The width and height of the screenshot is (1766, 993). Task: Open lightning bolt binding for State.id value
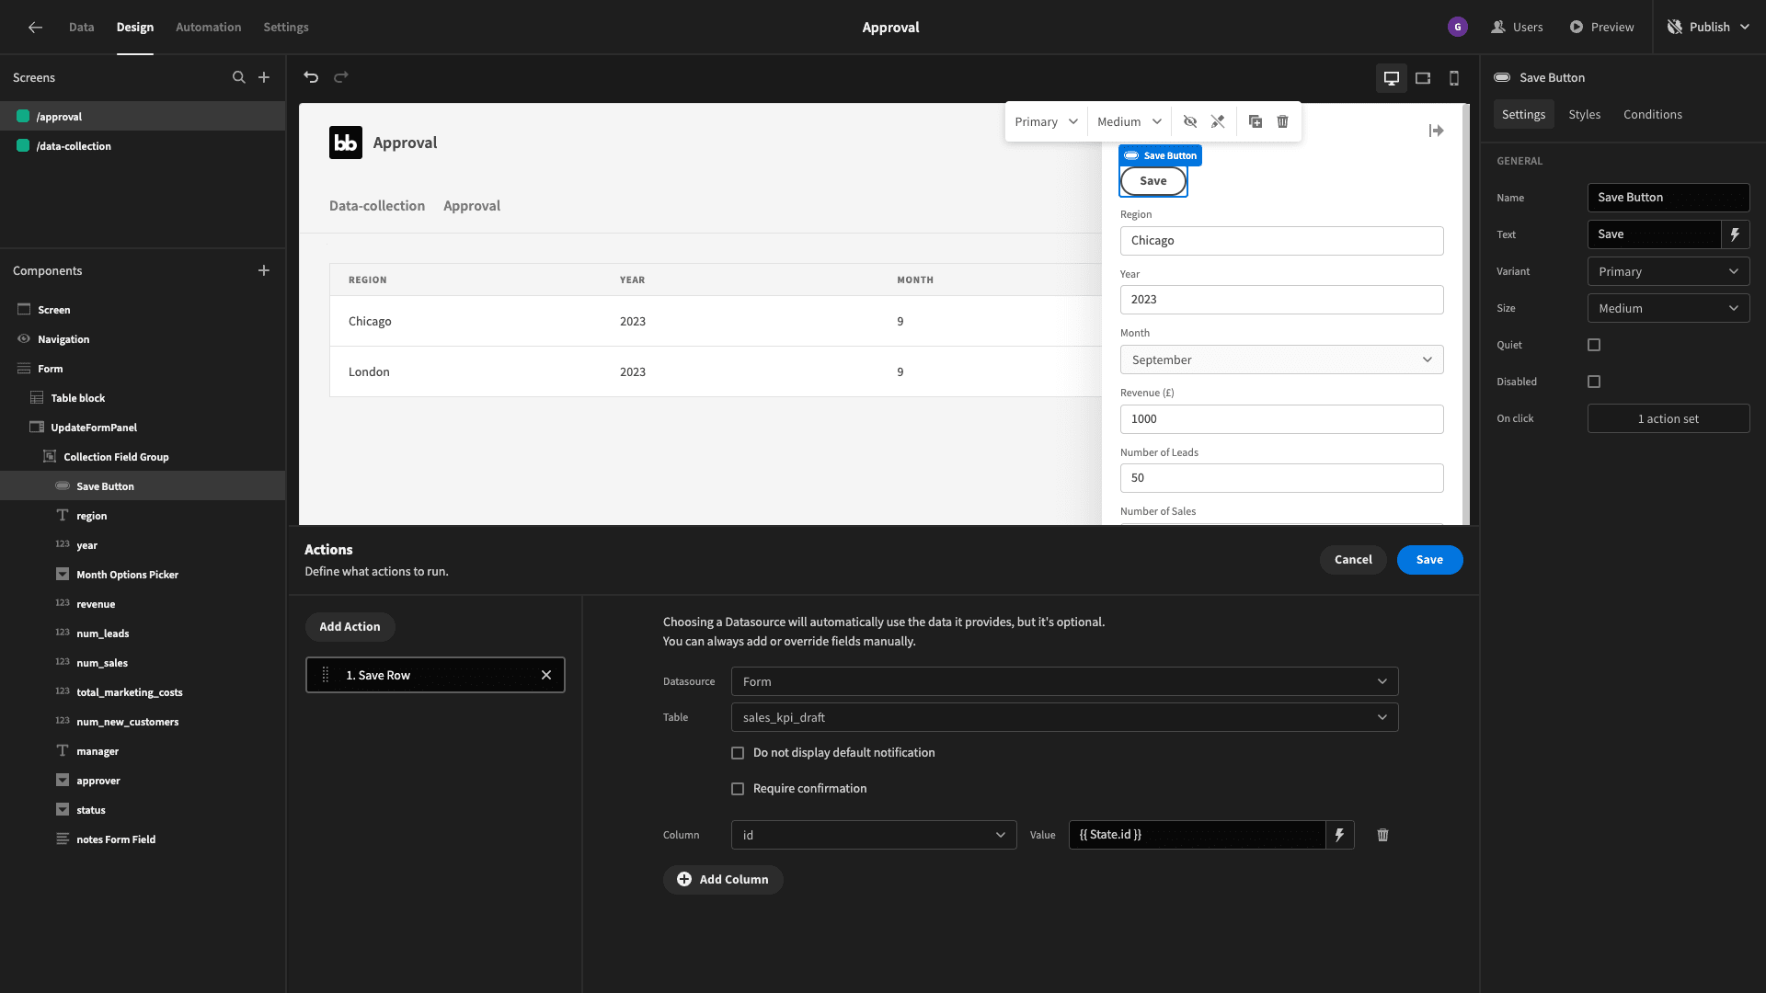tap(1339, 835)
